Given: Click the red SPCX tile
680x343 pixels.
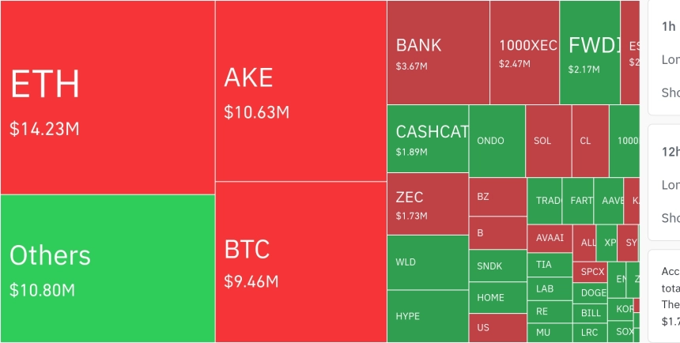Looking at the screenshot, I should point(590,273).
